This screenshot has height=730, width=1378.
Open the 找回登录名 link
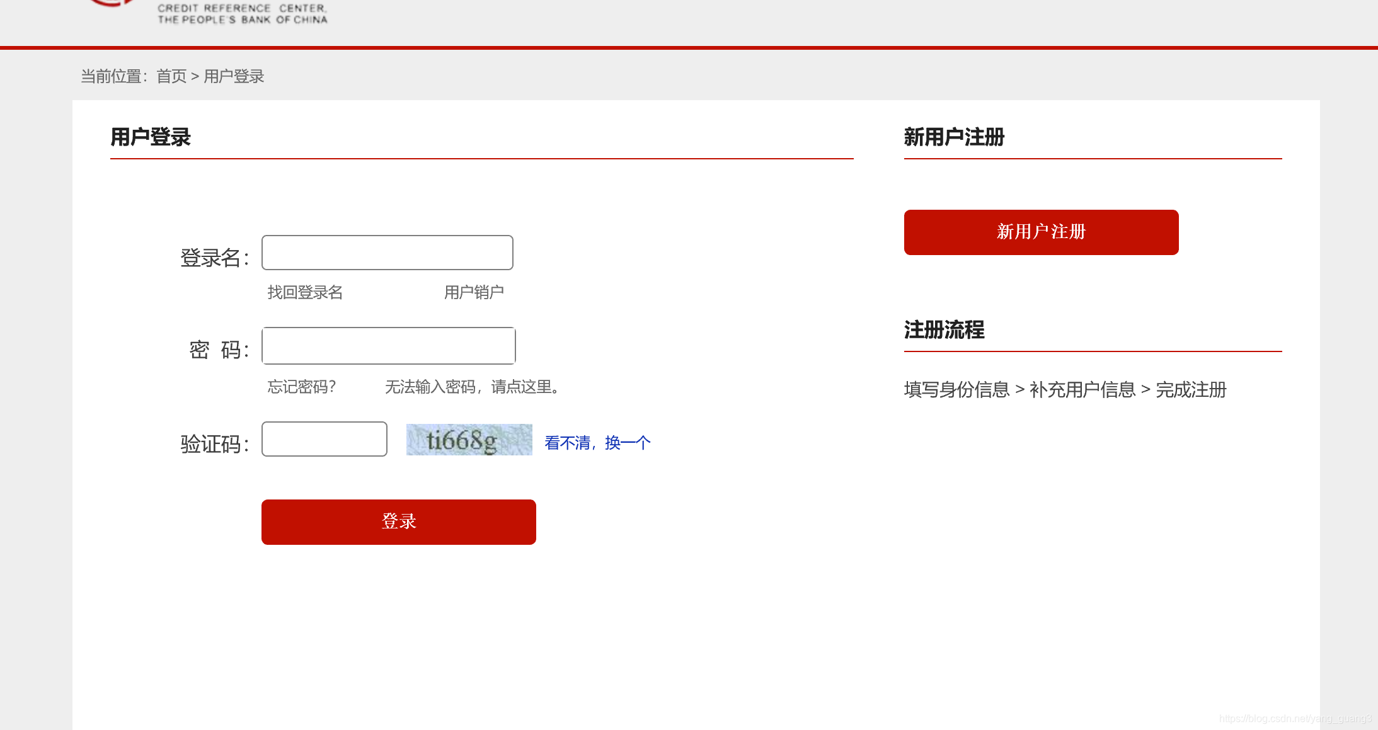(x=305, y=292)
